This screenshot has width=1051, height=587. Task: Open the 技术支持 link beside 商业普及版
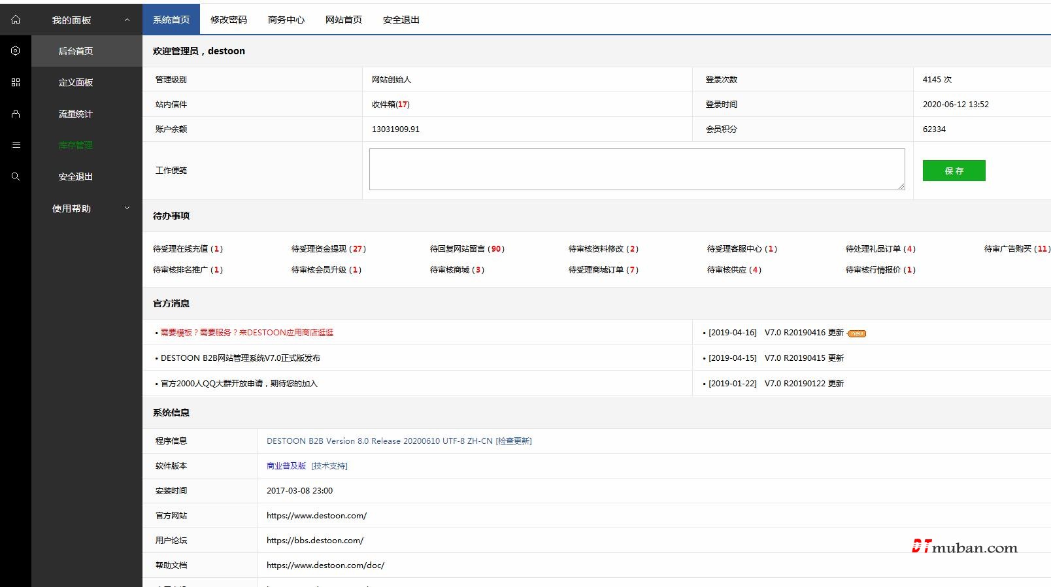[329, 466]
